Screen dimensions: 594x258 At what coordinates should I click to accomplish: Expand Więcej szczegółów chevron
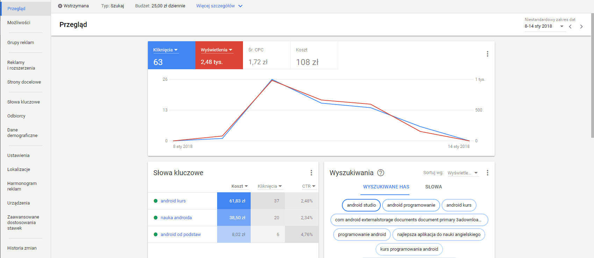coord(240,6)
